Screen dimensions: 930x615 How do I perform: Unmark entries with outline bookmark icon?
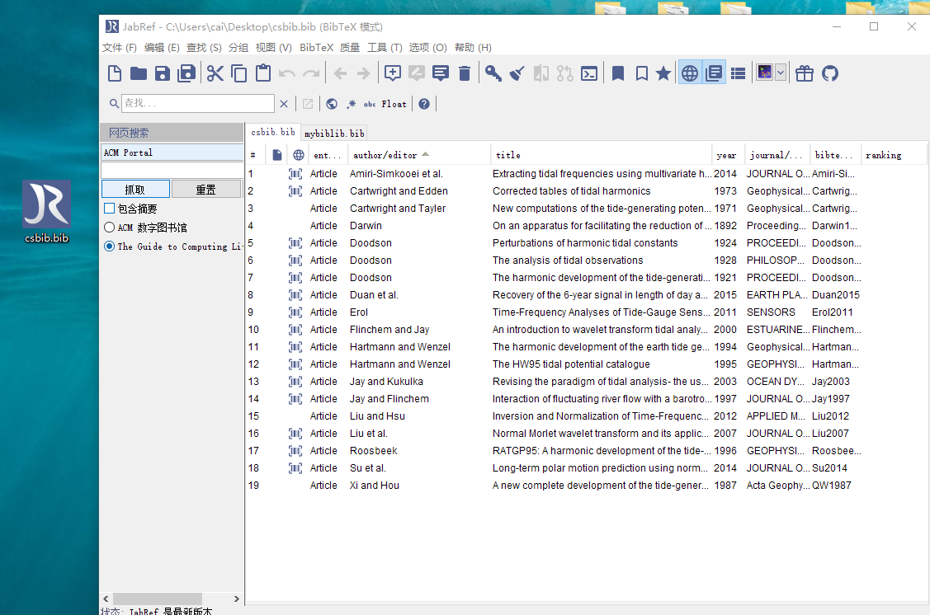tap(641, 73)
